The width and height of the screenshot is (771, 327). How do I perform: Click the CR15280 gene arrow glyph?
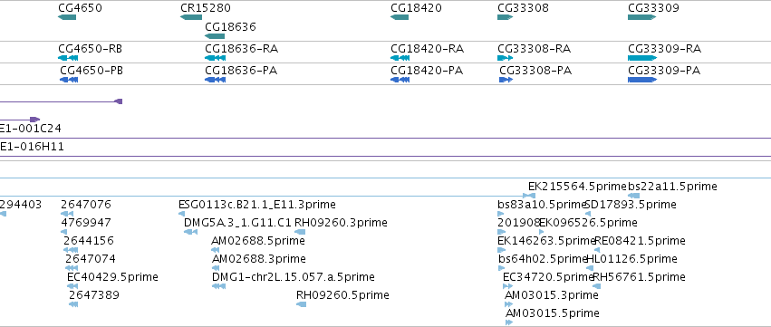[x=191, y=17]
